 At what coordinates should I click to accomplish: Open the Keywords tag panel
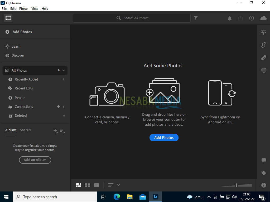(x=263, y=173)
